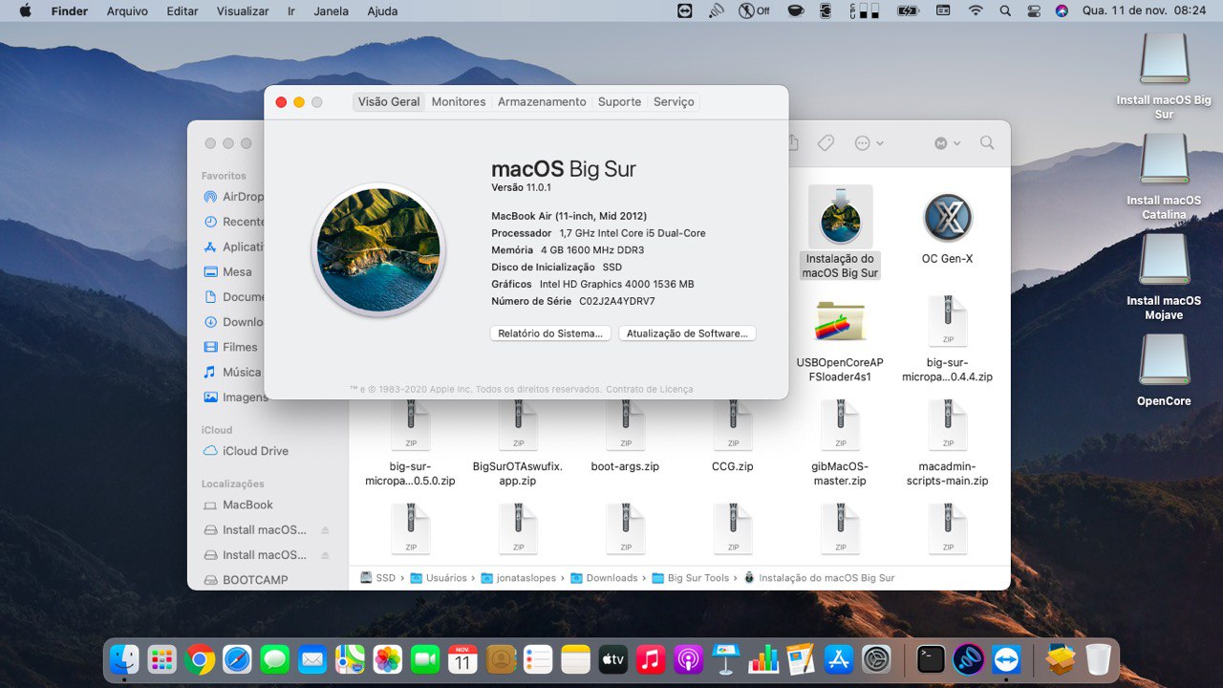Select the gibMacOS-master.zip file

(840, 442)
